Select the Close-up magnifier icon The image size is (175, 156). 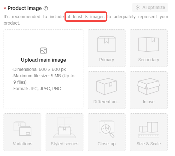(x=107, y=129)
